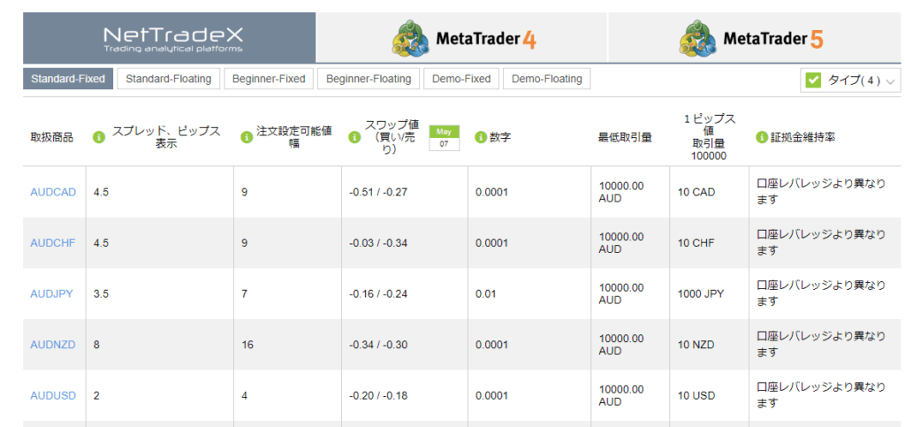905x427 pixels.
Task: Click the 取扱商品 column header
Action: [x=52, y=137]
